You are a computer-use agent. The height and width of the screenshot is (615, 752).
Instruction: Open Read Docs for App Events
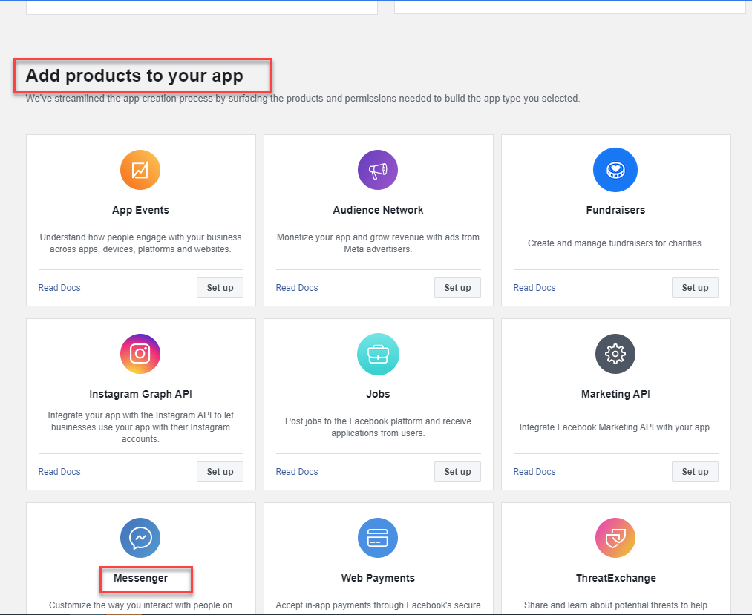[59, 288]
